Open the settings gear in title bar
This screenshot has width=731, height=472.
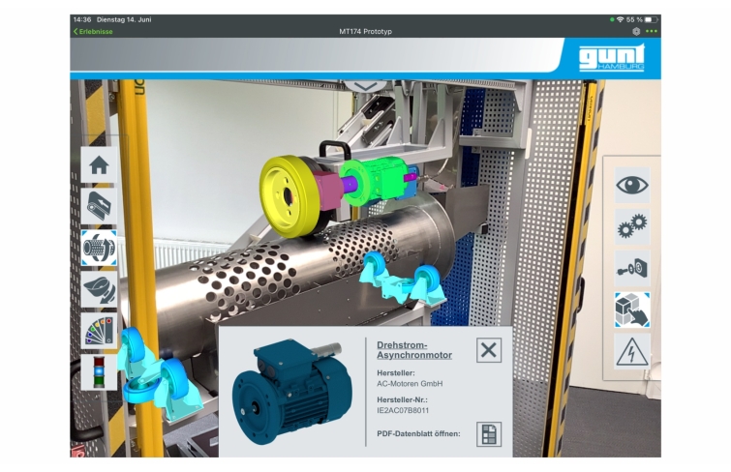[636, 32]
